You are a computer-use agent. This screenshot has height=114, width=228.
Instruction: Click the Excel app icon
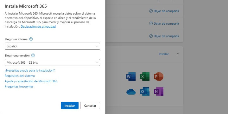[x=145, y=77]
